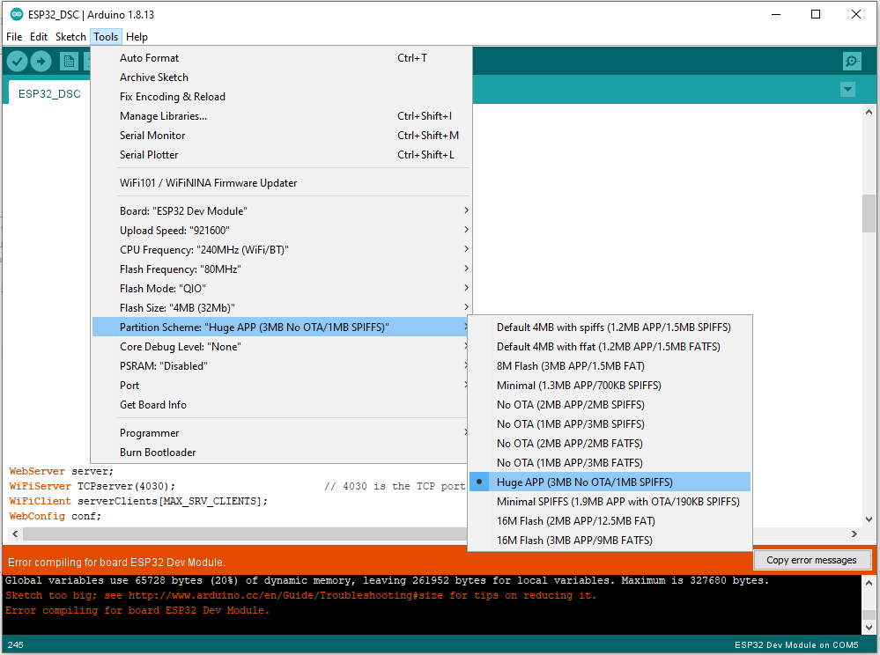The width and height of the screenshot is (880, 655).
Task: Click horizontal scrollbar left arrow
Action: pos(15,534)
